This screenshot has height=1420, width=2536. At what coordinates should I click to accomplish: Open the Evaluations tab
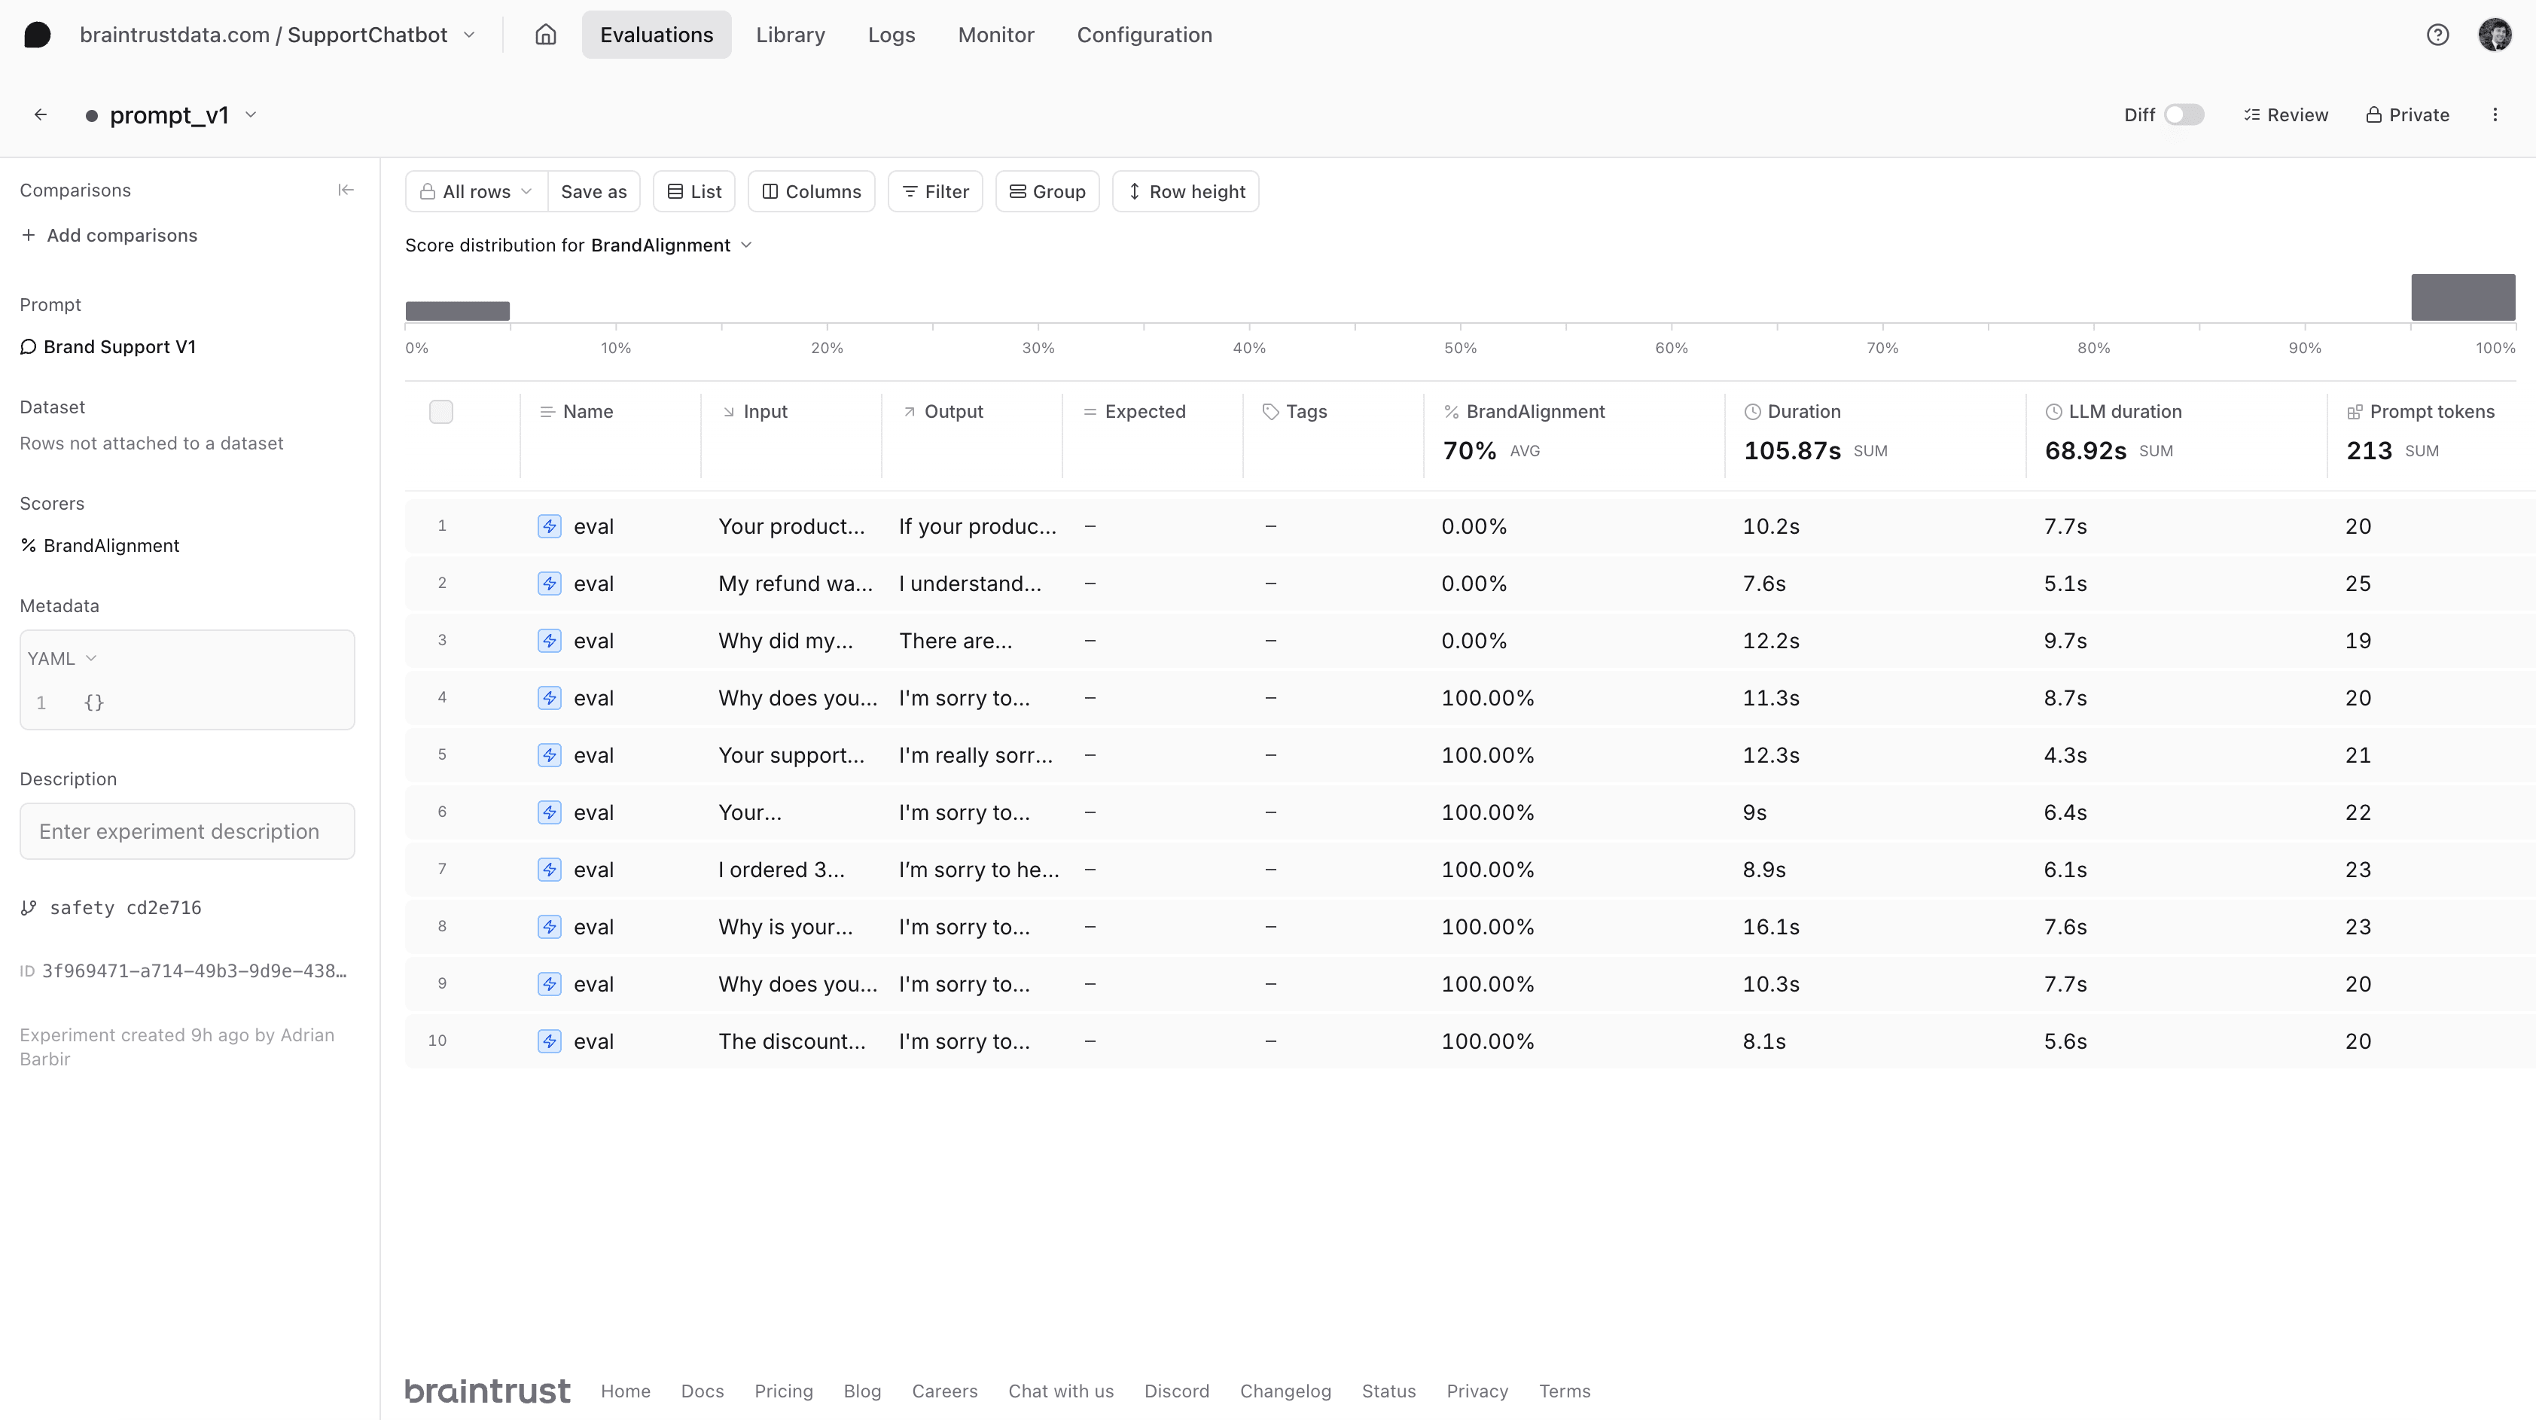pos(657,35)
